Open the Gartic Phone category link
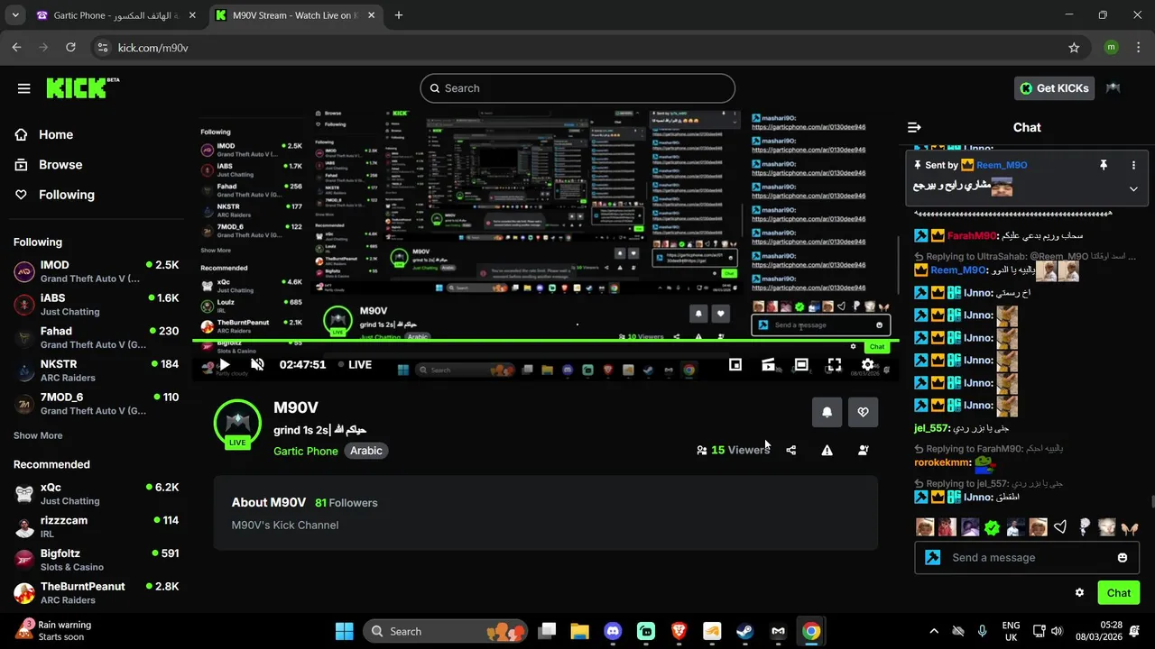Viewport: 1155px width, 649px height. [x=306, y=451]
